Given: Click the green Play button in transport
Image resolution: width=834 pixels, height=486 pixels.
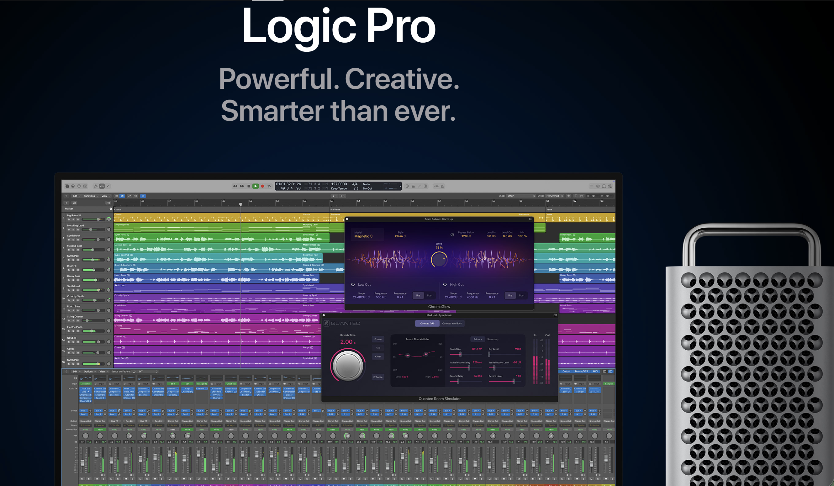Looking at the screenshot, I should (x=255, y=186).
